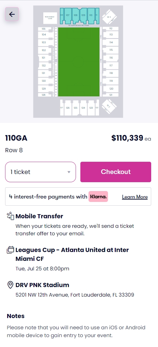The image size is (158, 347).
Task: Choose section 116 on the seat map
Action: (111, 58)
